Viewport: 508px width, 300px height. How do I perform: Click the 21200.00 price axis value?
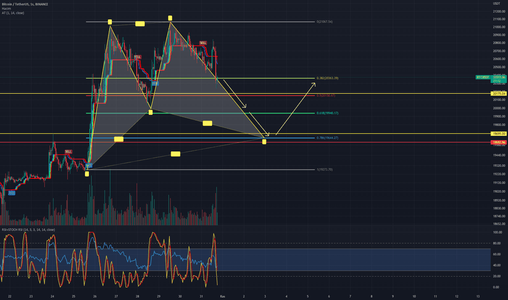[x=499, y=11]
